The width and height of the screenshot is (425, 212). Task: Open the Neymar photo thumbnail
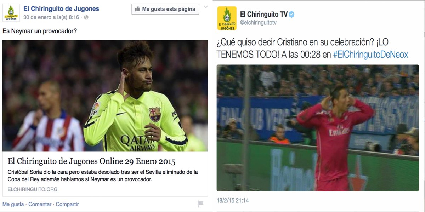pos(105,96)
